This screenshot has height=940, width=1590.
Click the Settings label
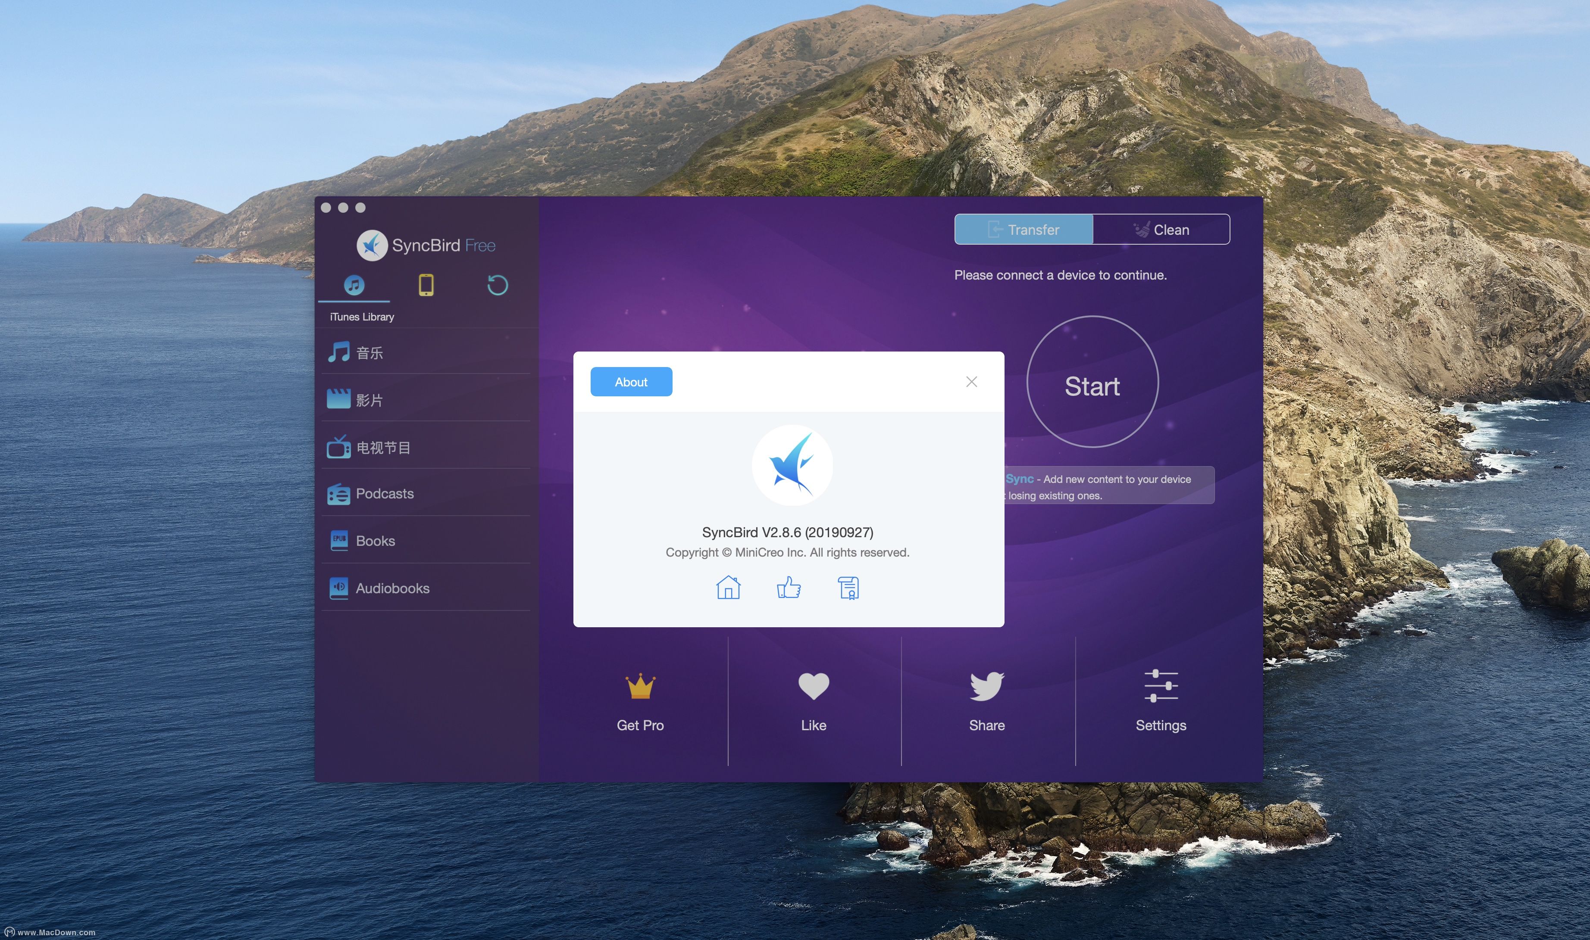[1161, 725]
